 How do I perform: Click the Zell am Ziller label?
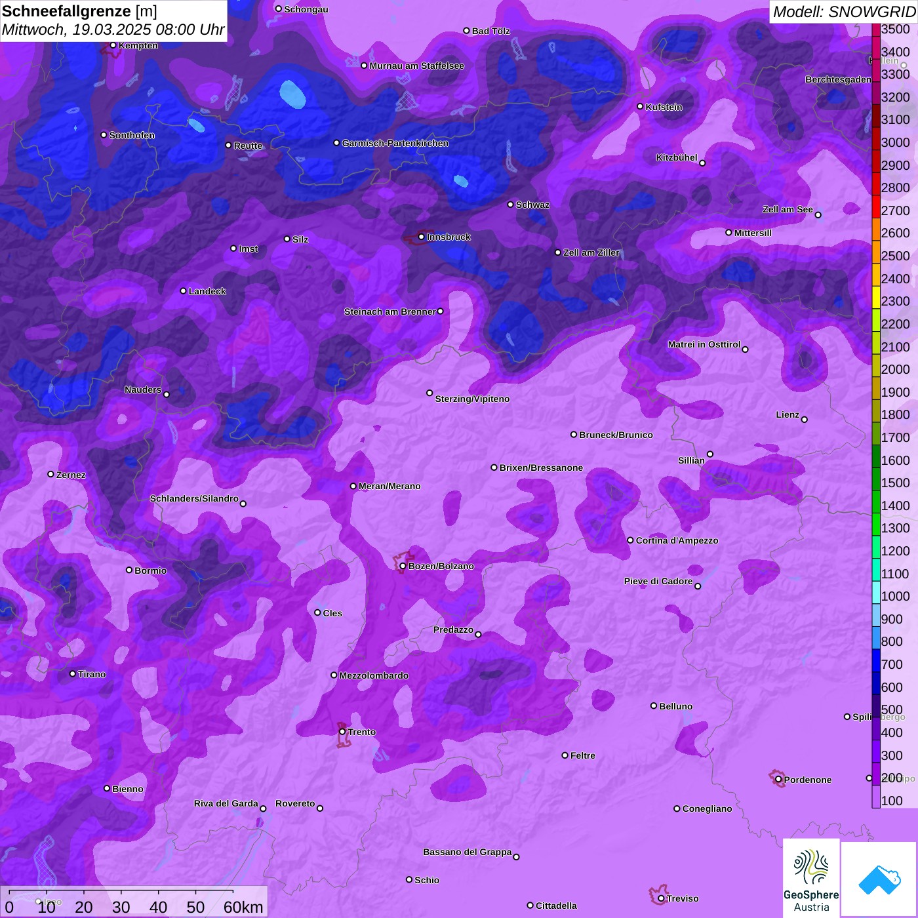tap(591, 252)
